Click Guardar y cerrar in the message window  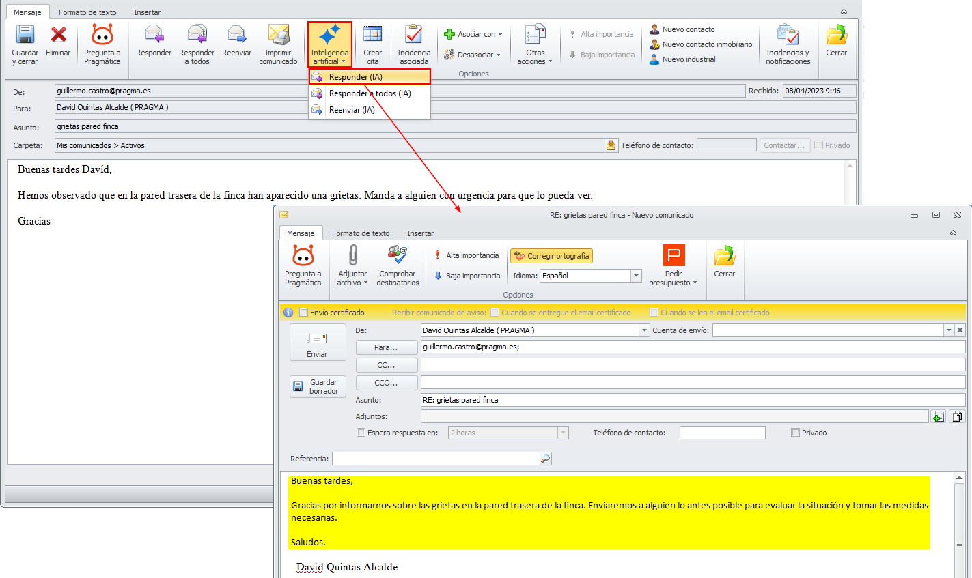(x=25, y=45)
